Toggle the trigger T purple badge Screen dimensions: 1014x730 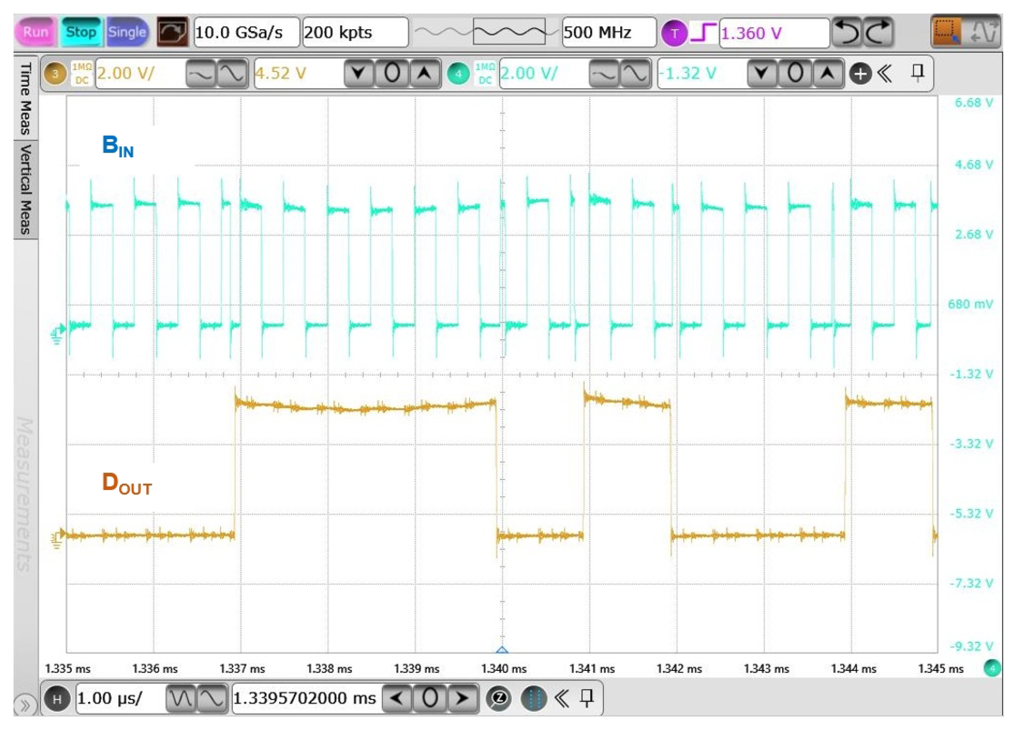674,33
